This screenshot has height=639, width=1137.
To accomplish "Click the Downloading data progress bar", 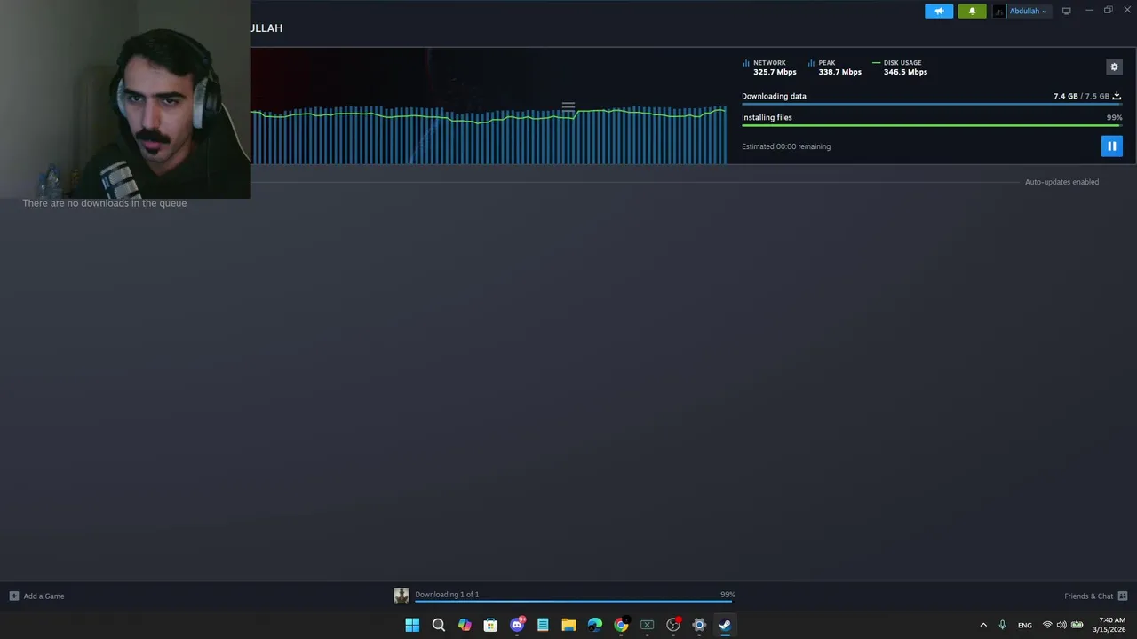I will coord(932,105).
